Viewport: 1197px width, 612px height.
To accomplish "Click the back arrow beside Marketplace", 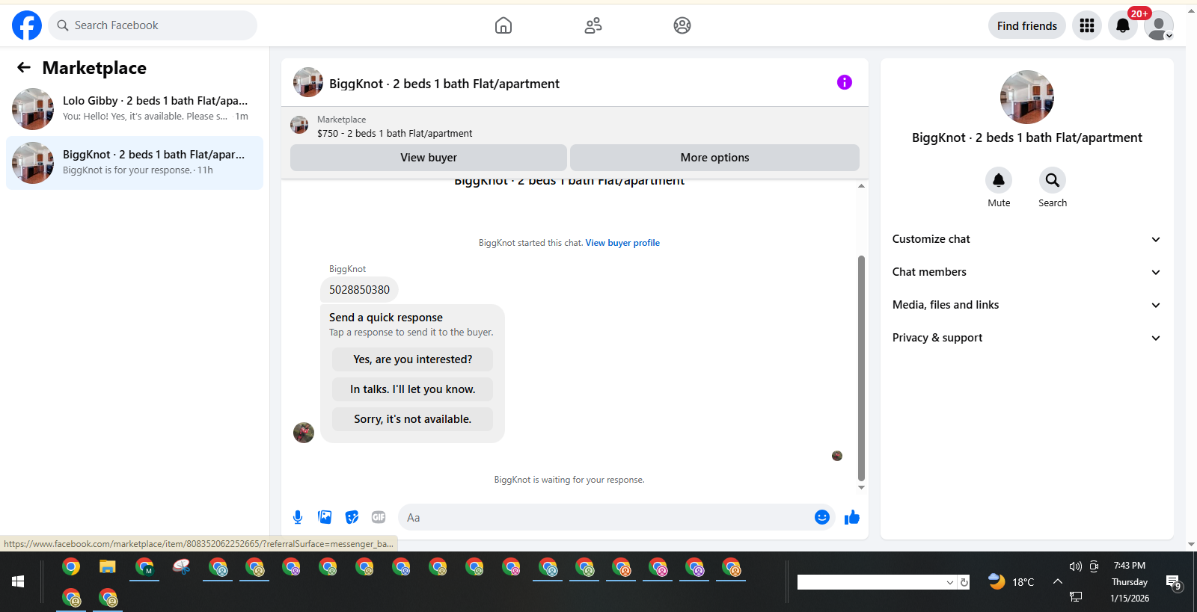I will click(x=24, y=67).
